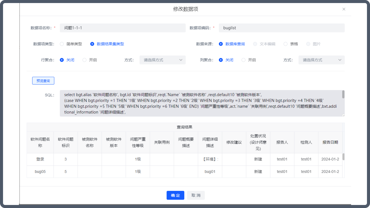Screen dimensions: 370x208
Task: Click the 登录 cell in results
Action: pos(40,159)
